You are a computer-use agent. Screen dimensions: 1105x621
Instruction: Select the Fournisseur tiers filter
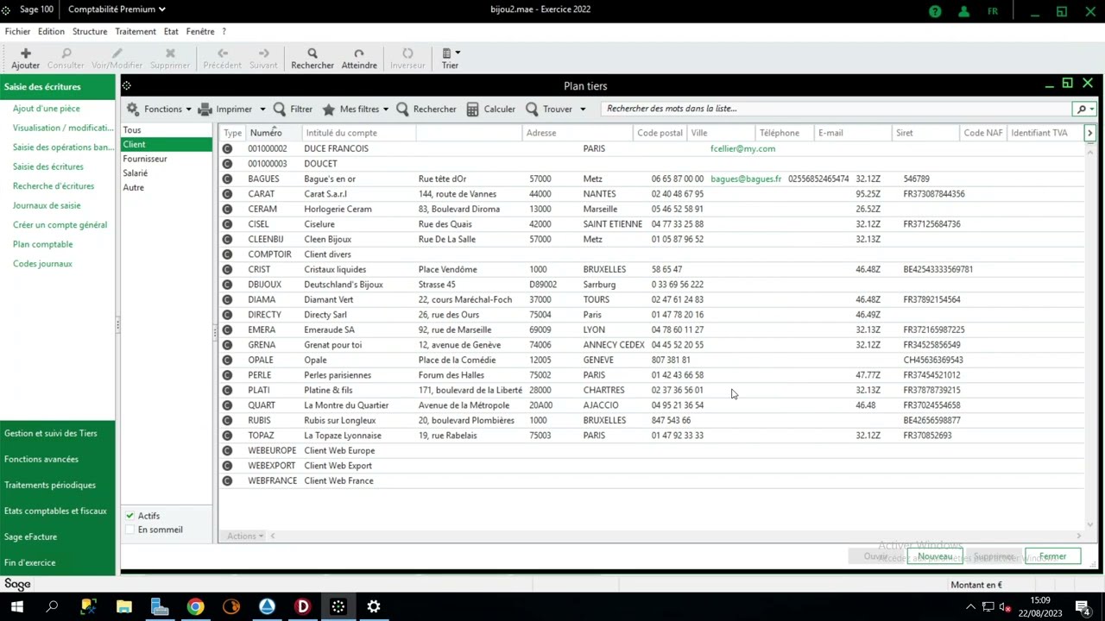(167, 159)
